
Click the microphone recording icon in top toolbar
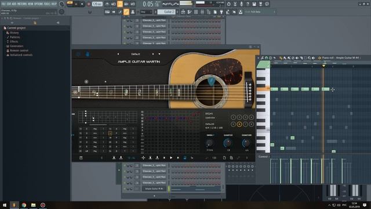click(x=241, y=4)
